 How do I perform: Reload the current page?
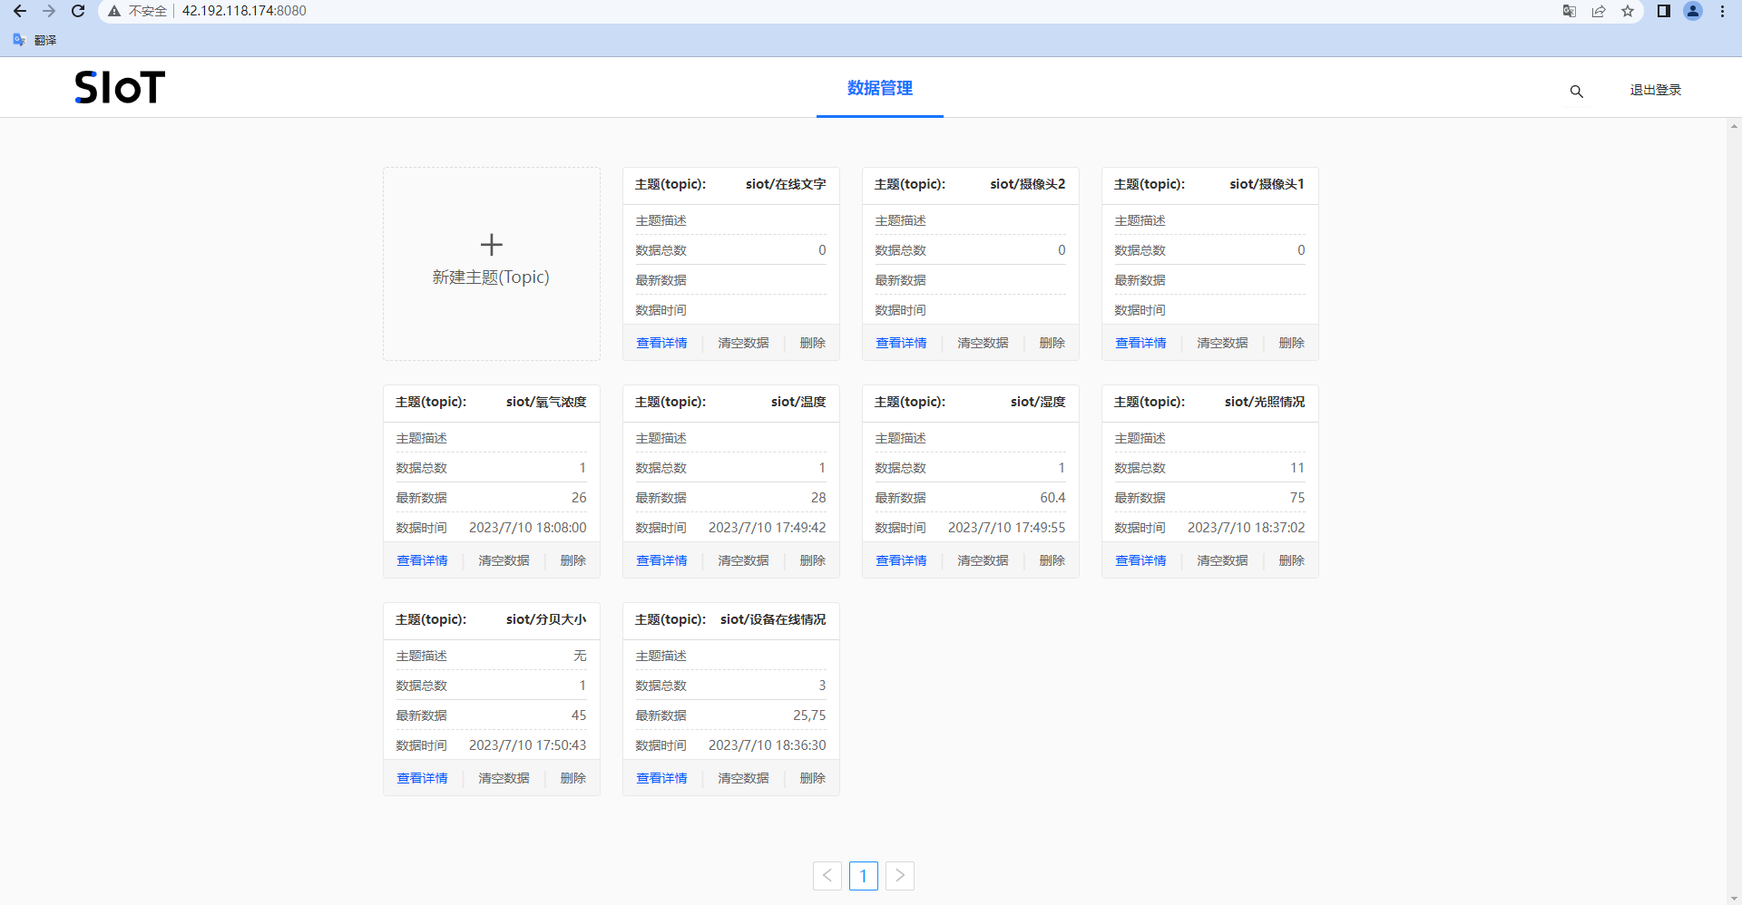(x=78, y=11)
